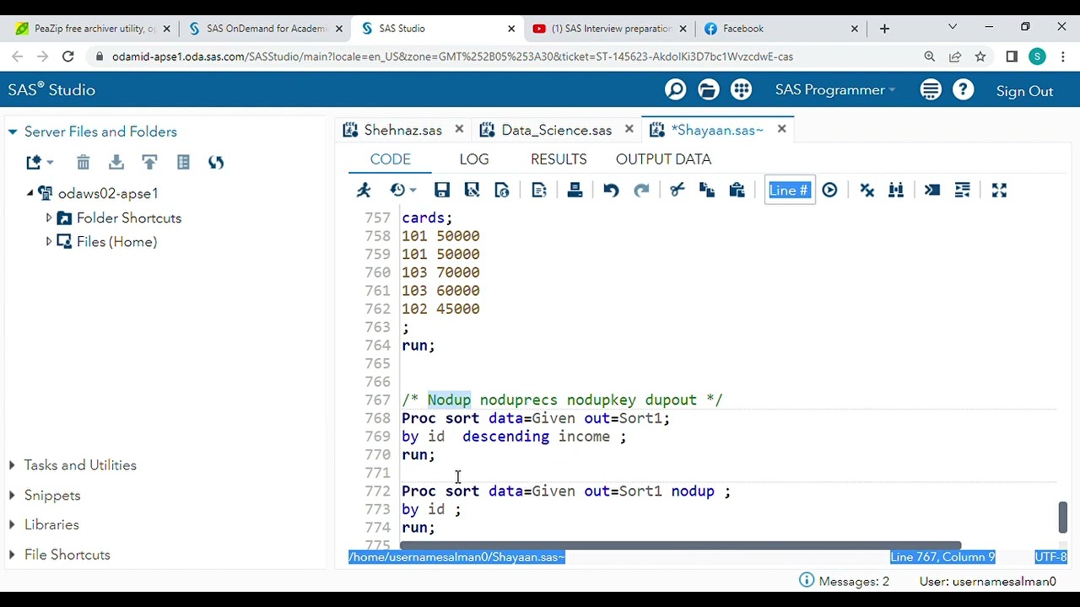Click the properties icon in the files pane
This screenshot has height=607, width=1080.
pyautogui.click(x=183, y=162)
